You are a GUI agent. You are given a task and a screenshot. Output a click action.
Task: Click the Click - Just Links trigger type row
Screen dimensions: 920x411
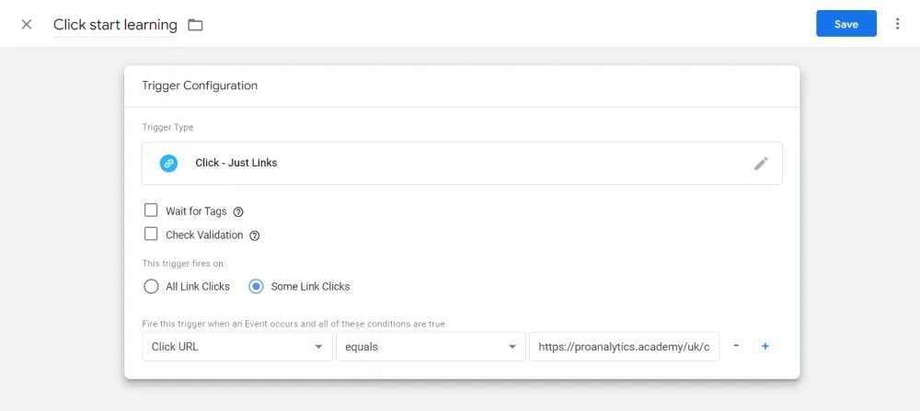coord(462,164)
